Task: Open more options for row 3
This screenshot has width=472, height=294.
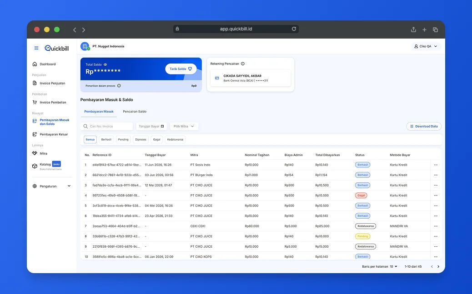Action: [436, 185]
